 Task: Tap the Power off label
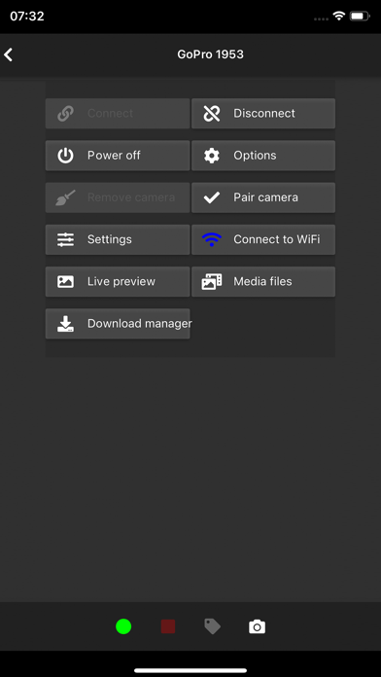click(114, 156)
